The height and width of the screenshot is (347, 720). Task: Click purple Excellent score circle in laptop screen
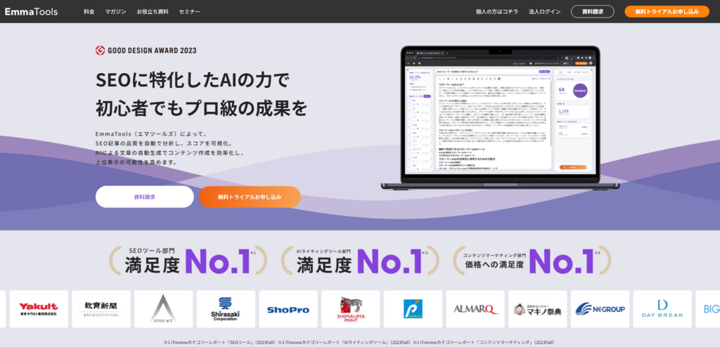580,91
